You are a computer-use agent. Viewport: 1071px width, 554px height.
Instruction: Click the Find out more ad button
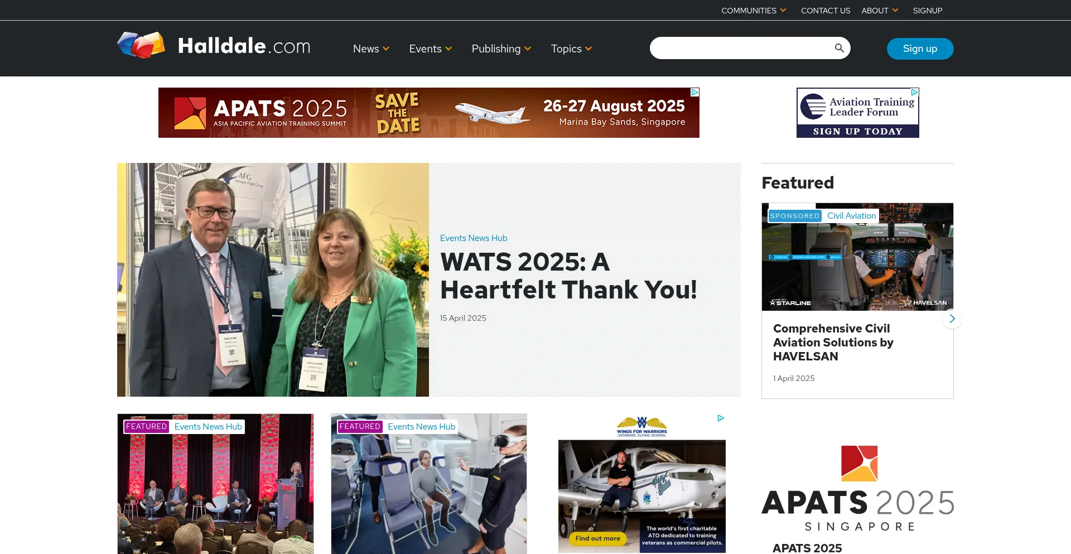(x=597, y=538)
